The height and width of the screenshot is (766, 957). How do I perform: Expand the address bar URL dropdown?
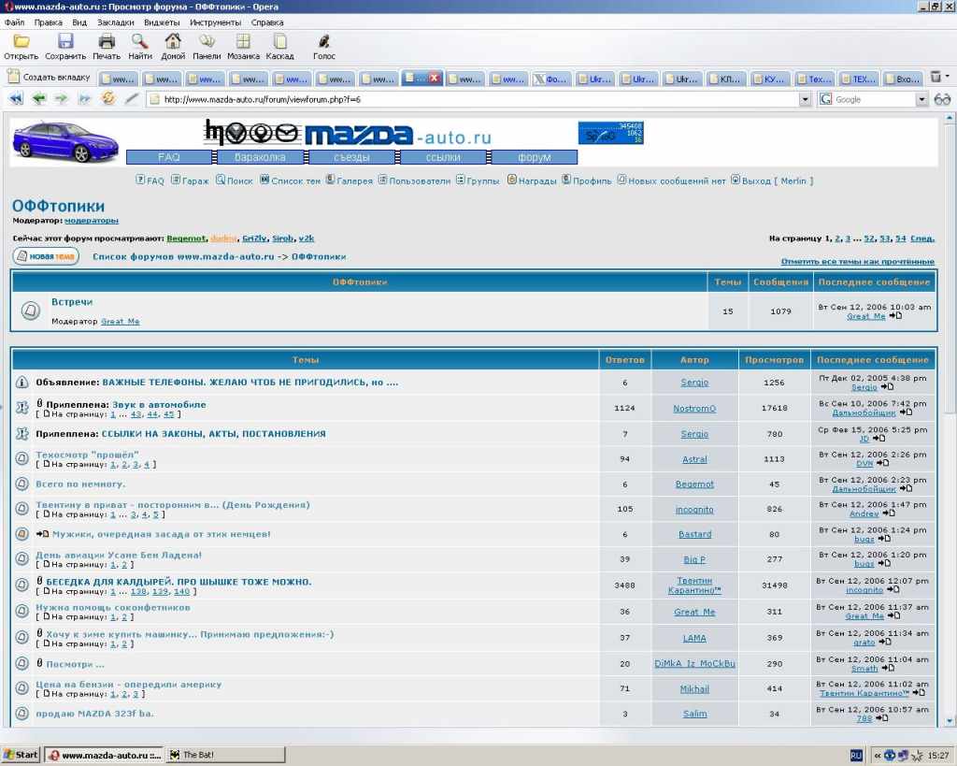point(806,99)
